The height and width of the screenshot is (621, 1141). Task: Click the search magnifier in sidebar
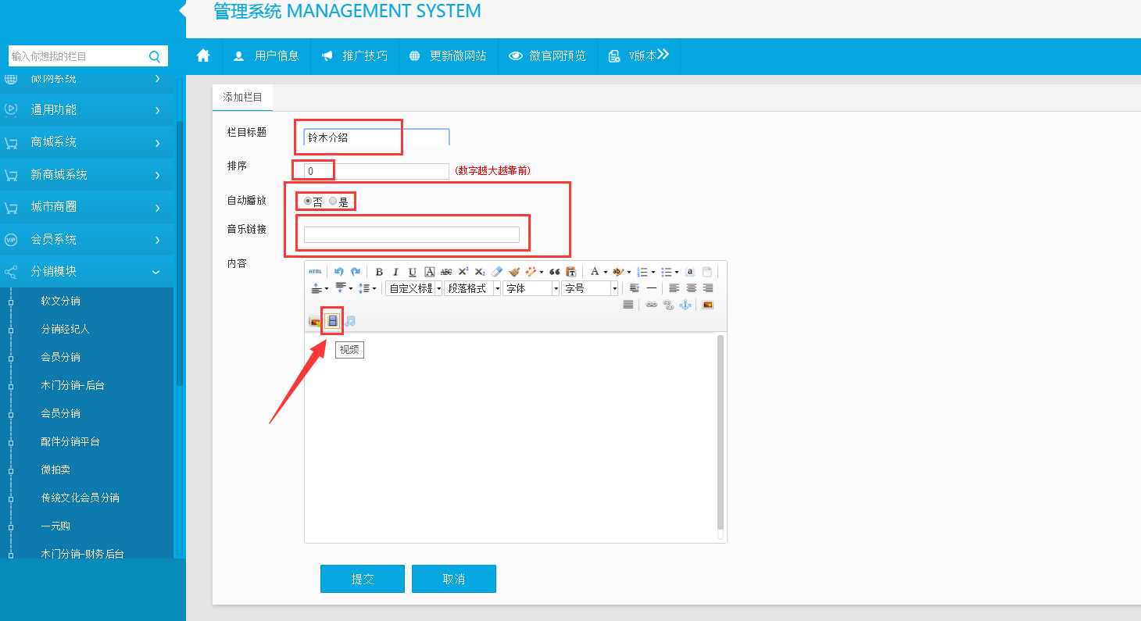[x=155, y=56]
